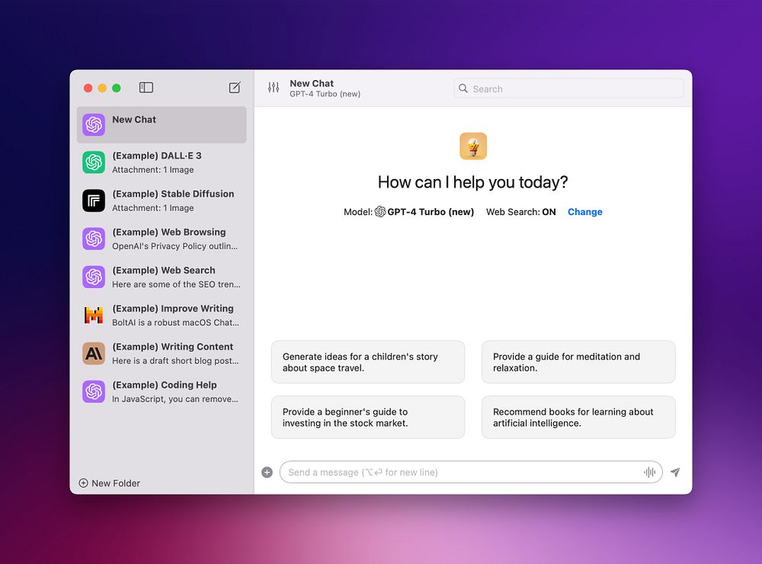Choose the artificial intelligence books prompt
The width and height of the screenshot is (762, 564).
578,417
